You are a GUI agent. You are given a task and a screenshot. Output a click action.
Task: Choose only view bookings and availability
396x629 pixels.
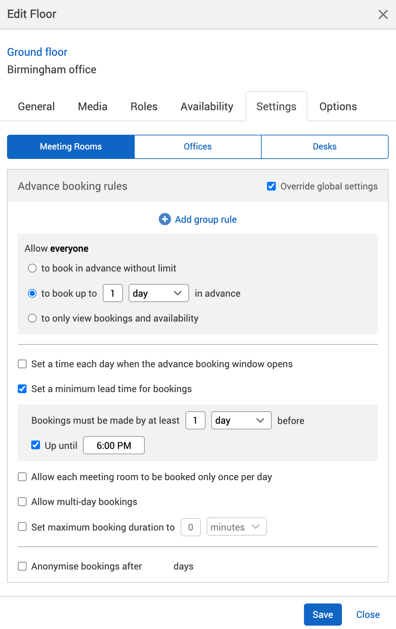[x=32, y=318]
